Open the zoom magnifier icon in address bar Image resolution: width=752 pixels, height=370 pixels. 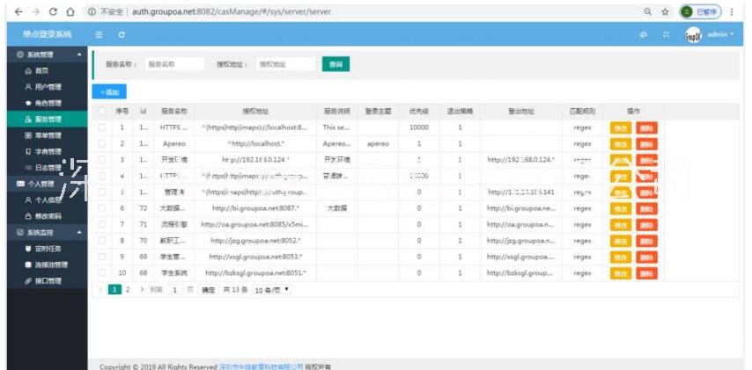point(647,11)
